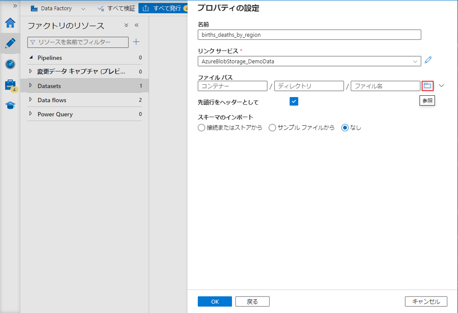Select the 接続またはストアから radio option
The image size is (458, 313).
(202, 128)
